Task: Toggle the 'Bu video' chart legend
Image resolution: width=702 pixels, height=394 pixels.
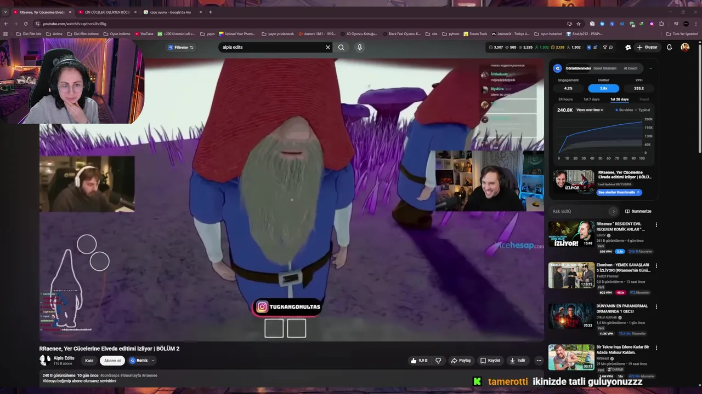Action: pos(624,110)
